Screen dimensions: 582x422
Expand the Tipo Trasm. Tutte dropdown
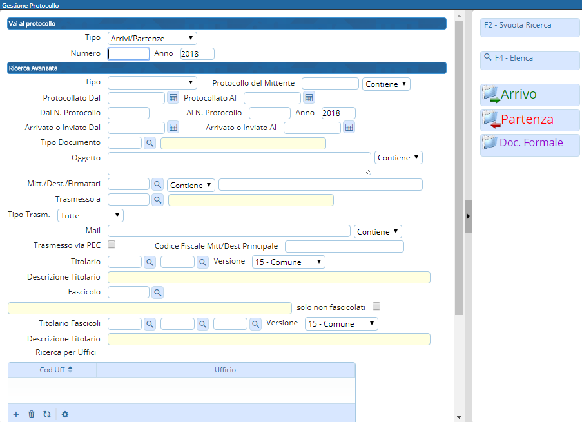pyautogui.click(x=90, y=215)
